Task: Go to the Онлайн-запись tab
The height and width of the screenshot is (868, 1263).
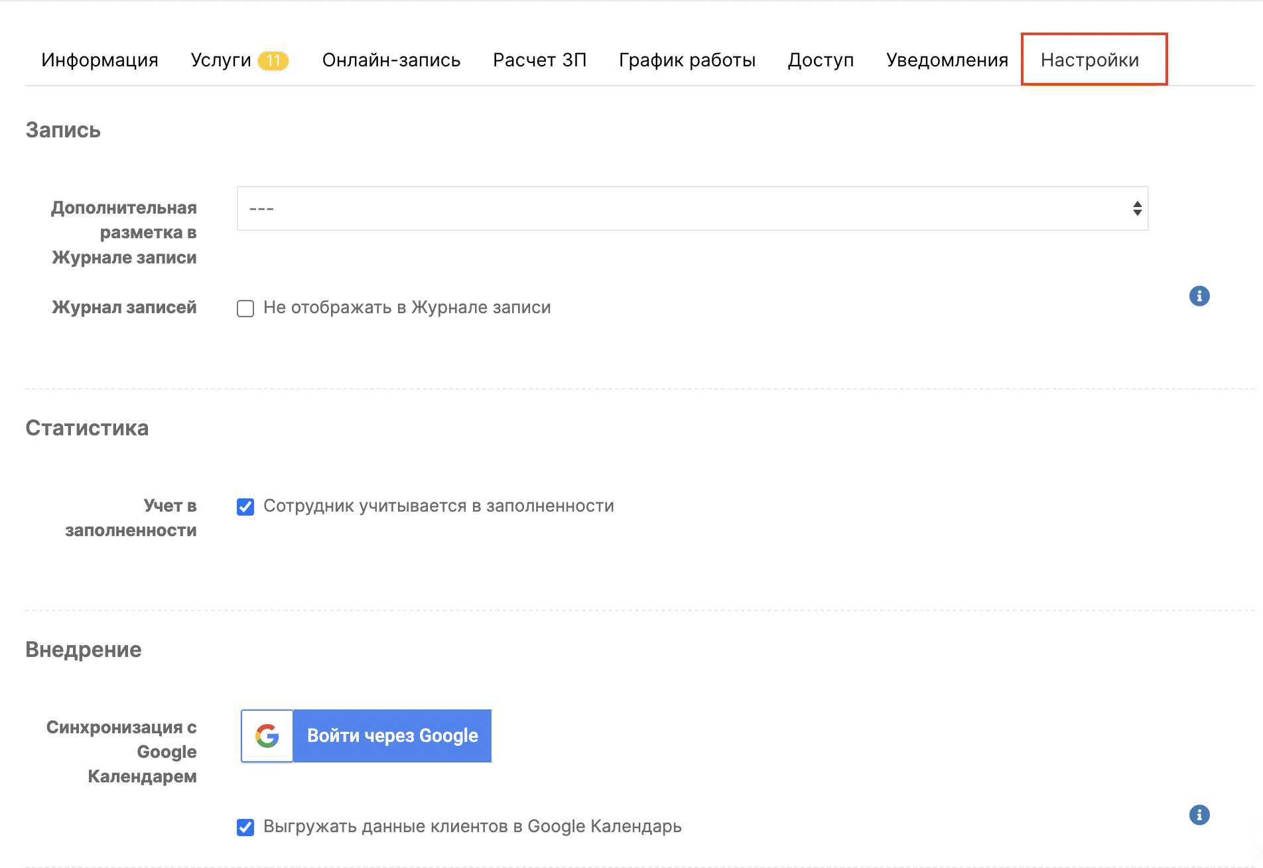Action: point(391,60)
